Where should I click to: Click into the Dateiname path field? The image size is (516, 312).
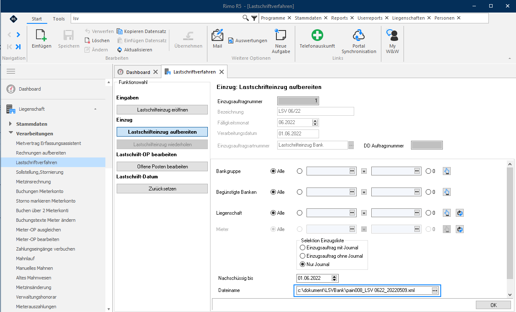click(363, 290)
